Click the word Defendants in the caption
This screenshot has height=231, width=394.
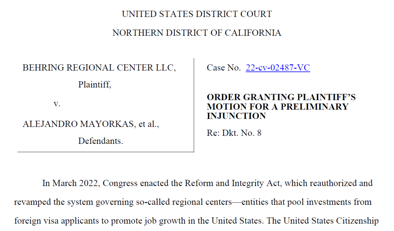point(101,141)
